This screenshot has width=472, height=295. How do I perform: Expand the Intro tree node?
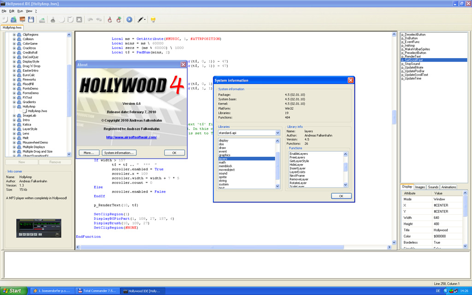pos(14,120)
